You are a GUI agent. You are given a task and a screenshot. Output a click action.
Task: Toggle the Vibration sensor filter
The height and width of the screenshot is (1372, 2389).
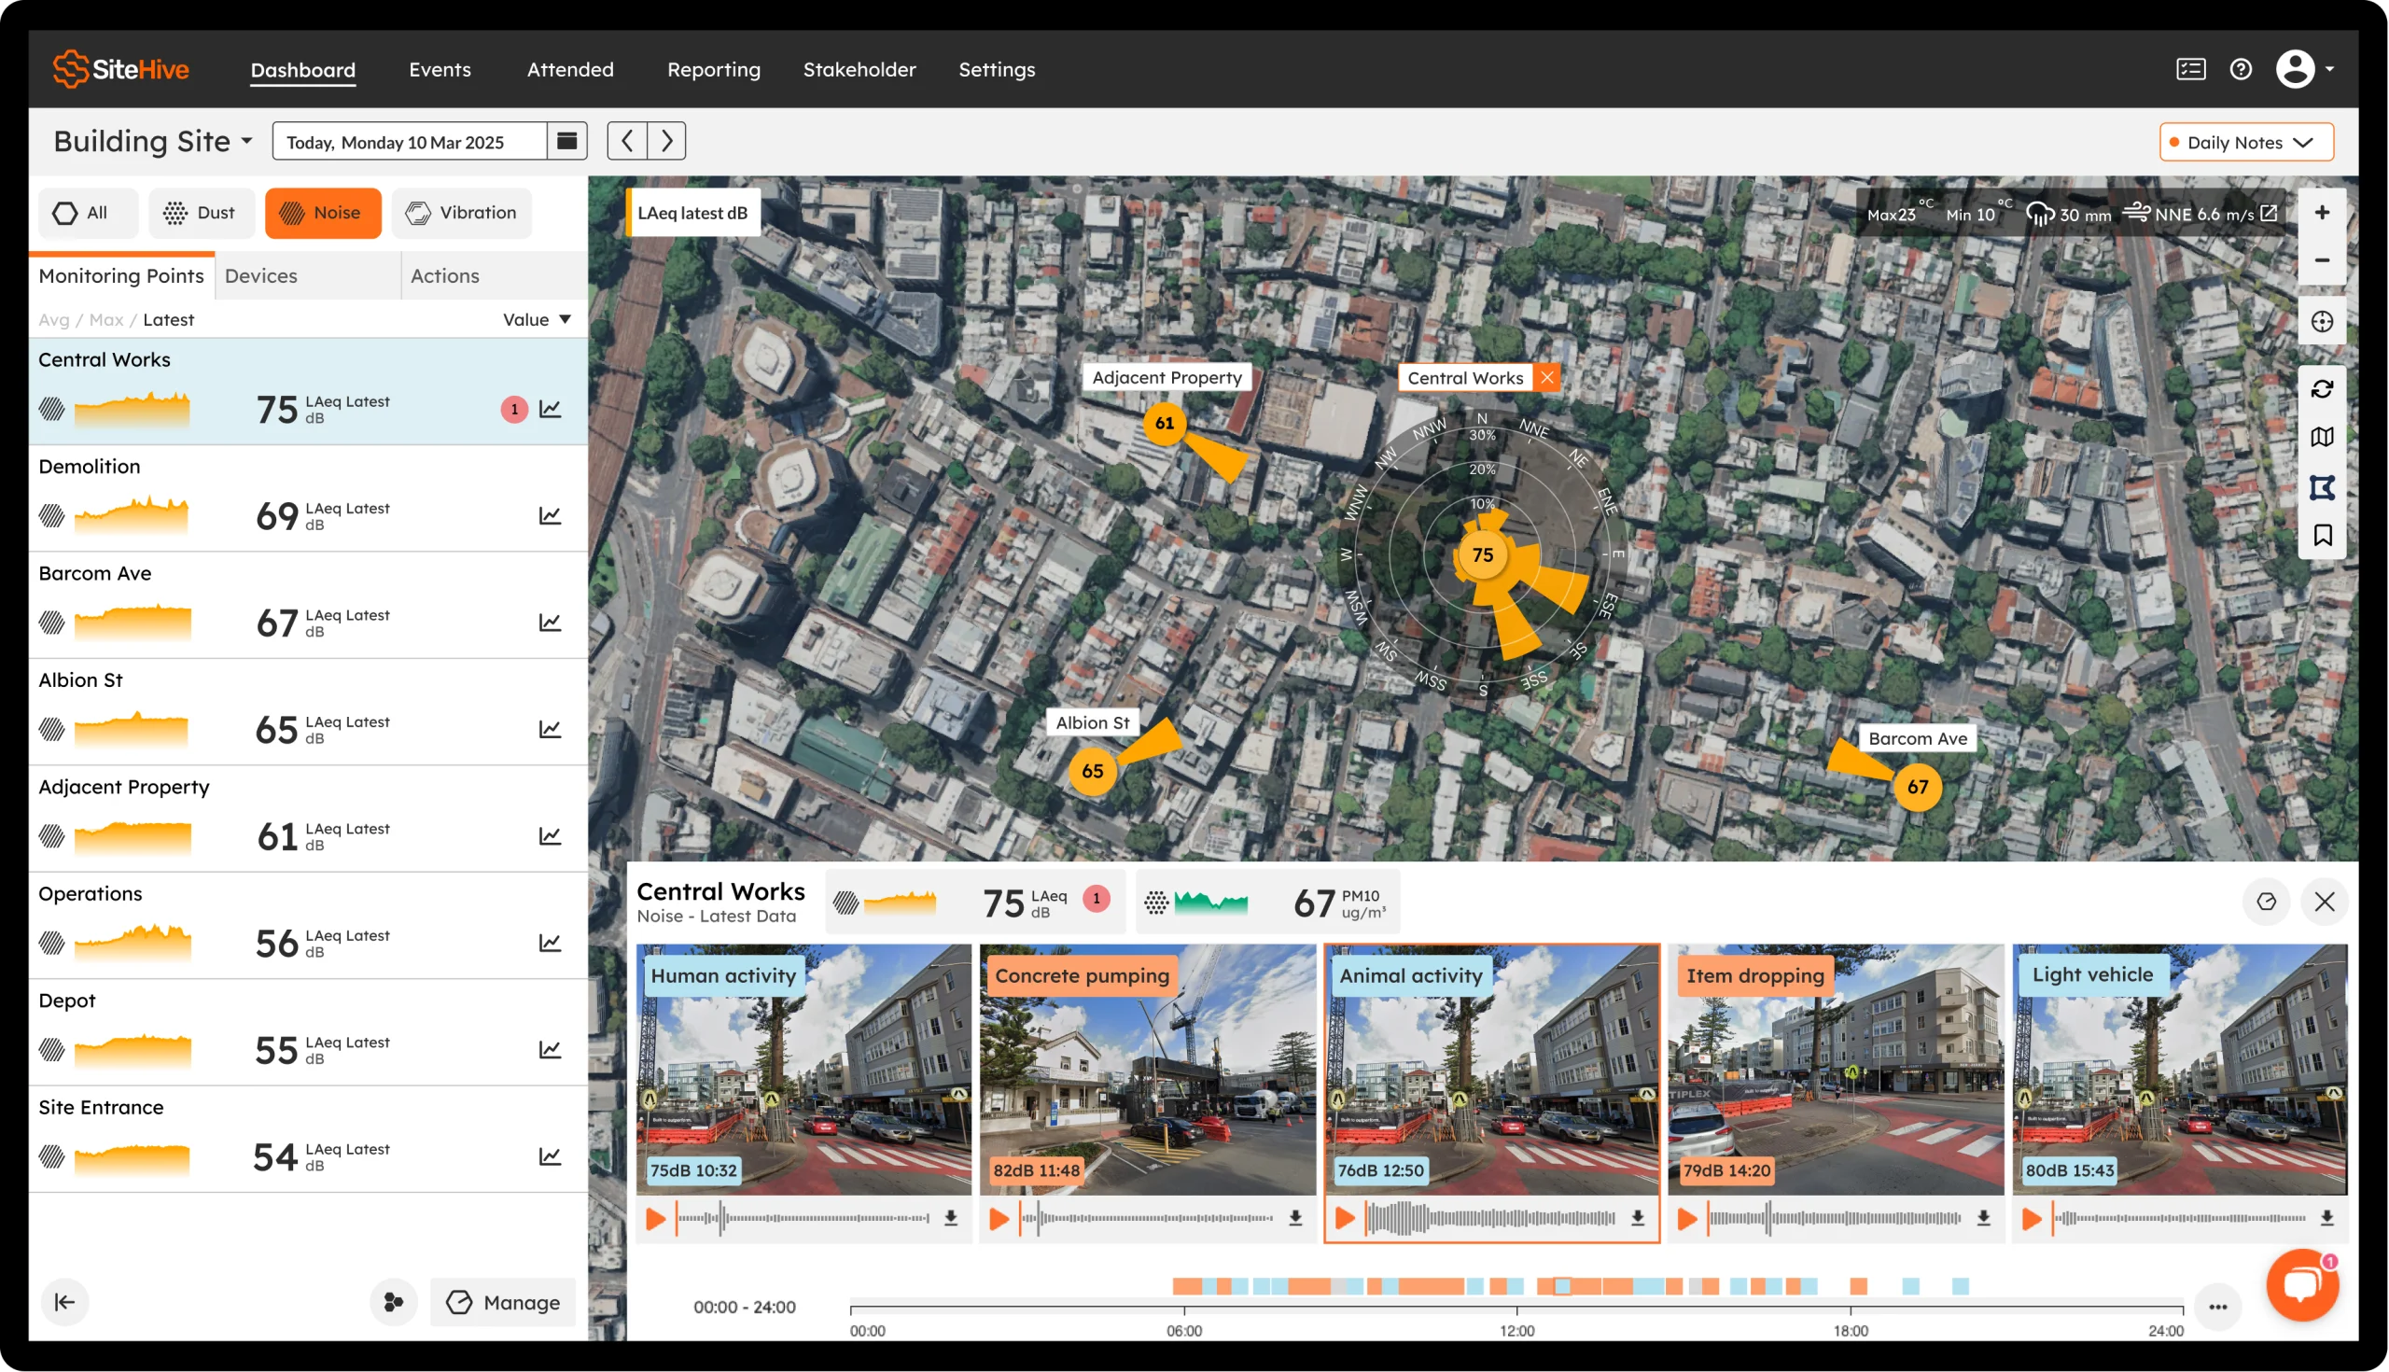(x=462, y=213)
